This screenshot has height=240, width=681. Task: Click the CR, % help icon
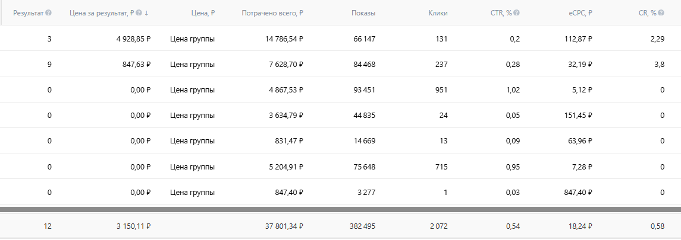click(661, 12)
